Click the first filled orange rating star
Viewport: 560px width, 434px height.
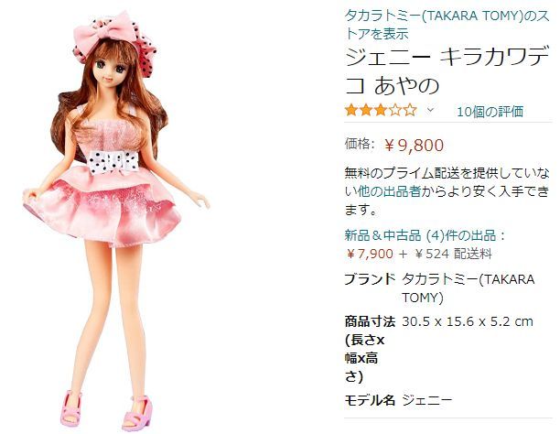coord(351,111)
